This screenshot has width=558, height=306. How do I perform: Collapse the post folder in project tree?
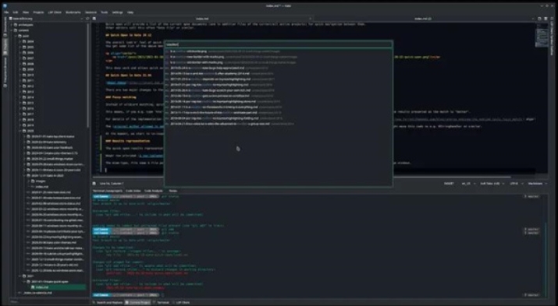(16, 36)
